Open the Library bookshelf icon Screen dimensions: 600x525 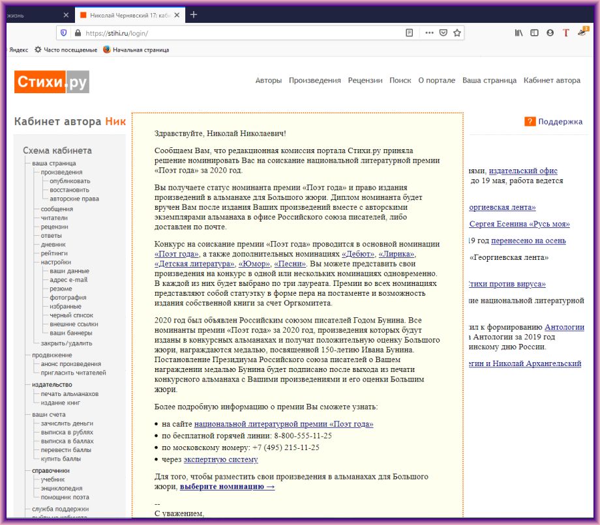518,33
